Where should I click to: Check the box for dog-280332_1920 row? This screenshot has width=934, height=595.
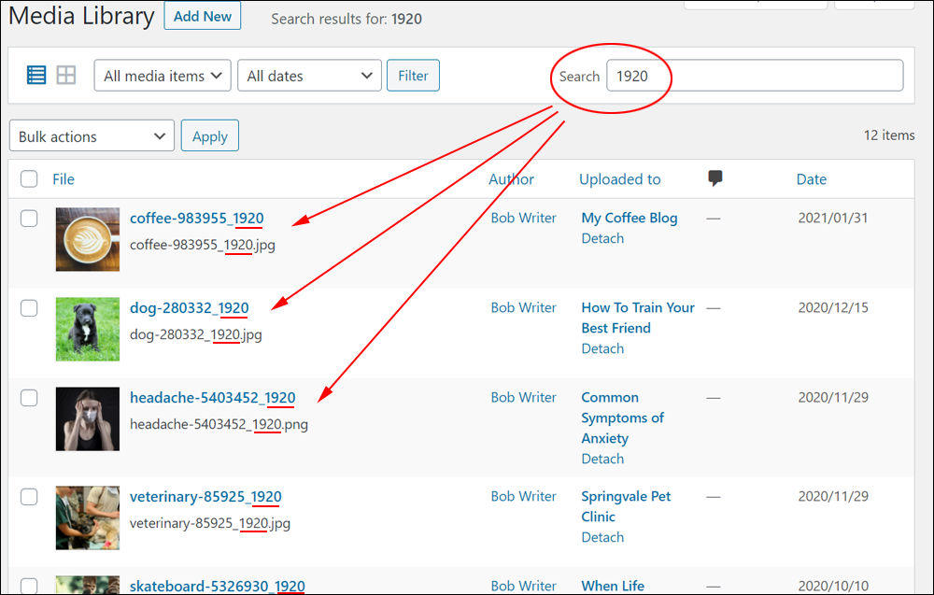[x=29, y=308]
